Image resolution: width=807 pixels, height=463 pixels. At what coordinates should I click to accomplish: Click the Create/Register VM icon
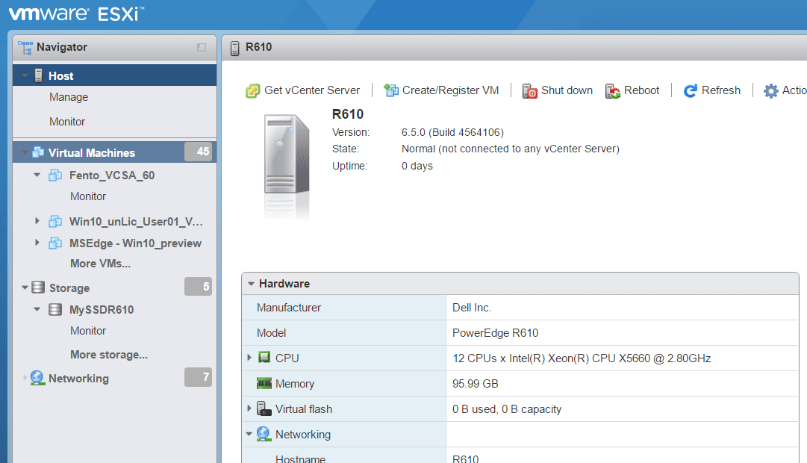[391, 90]
